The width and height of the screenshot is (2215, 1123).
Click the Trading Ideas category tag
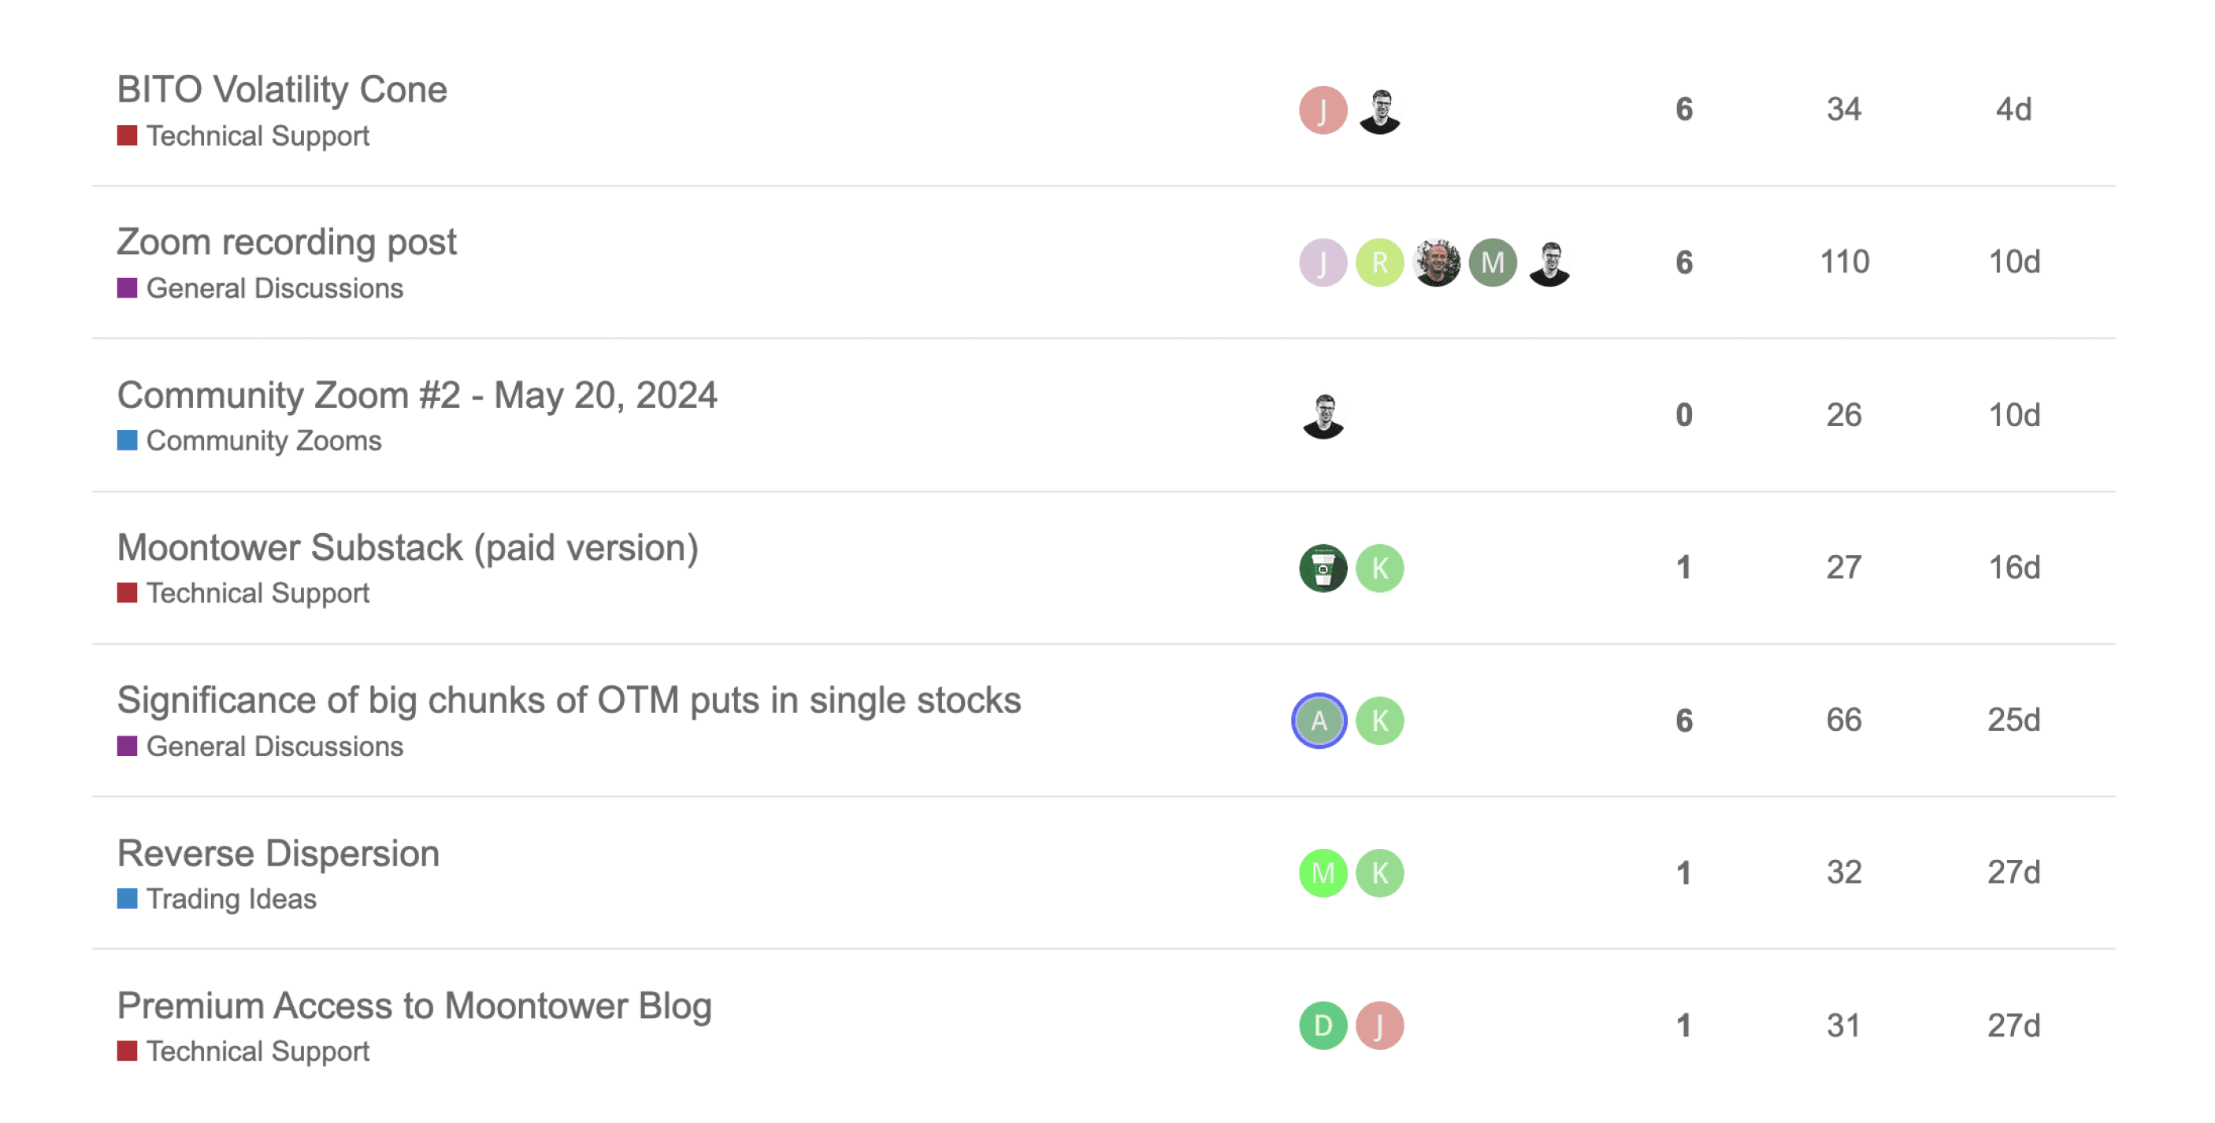(231, 899)
